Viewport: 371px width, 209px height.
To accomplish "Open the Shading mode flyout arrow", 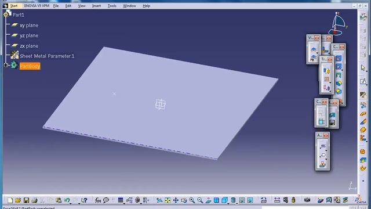I will click(237, 203).
